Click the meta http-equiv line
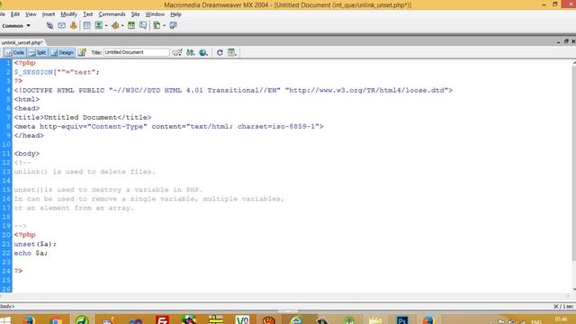Viewport: 576px width, 324px height. 168,126
